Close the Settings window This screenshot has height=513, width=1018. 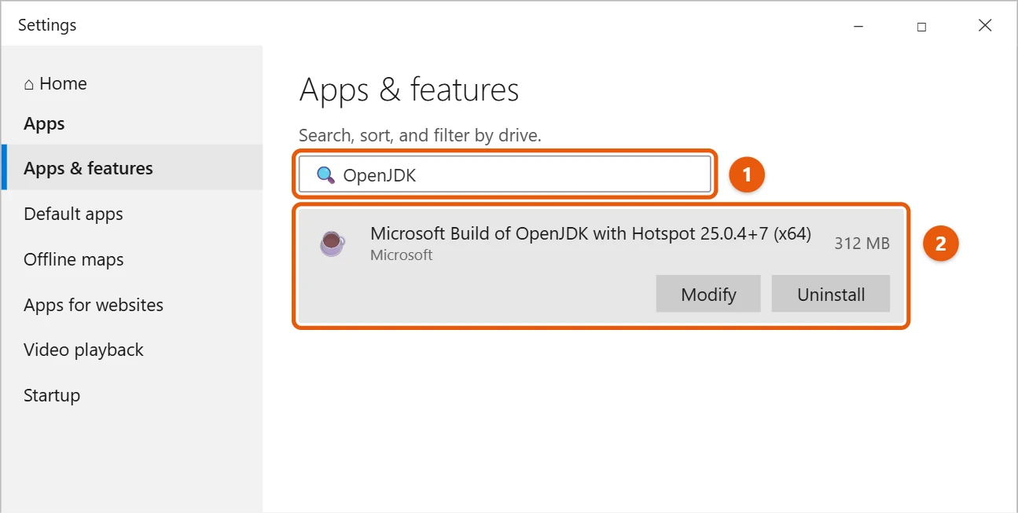[x=984, y=26]
